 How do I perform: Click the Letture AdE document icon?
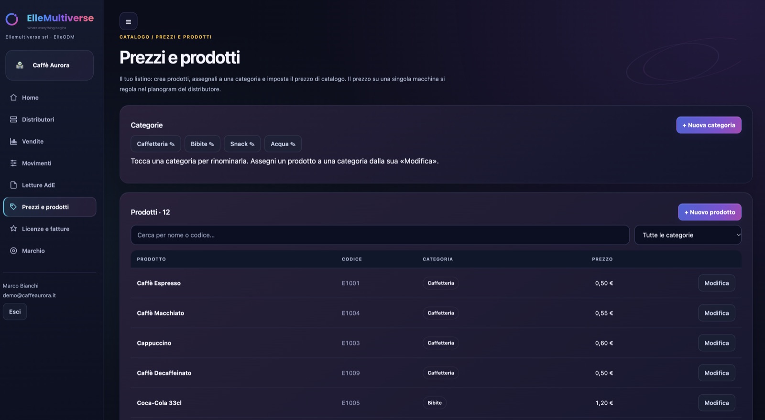click(x=13, y=185)
